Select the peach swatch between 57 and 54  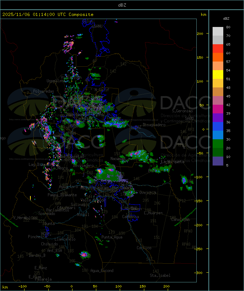[218, 66]
